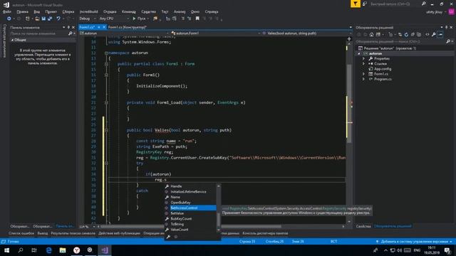Screen dimensions: 456x256
Task: Collapse the Form1_Load method outlining
Action: tap(106, 102)
